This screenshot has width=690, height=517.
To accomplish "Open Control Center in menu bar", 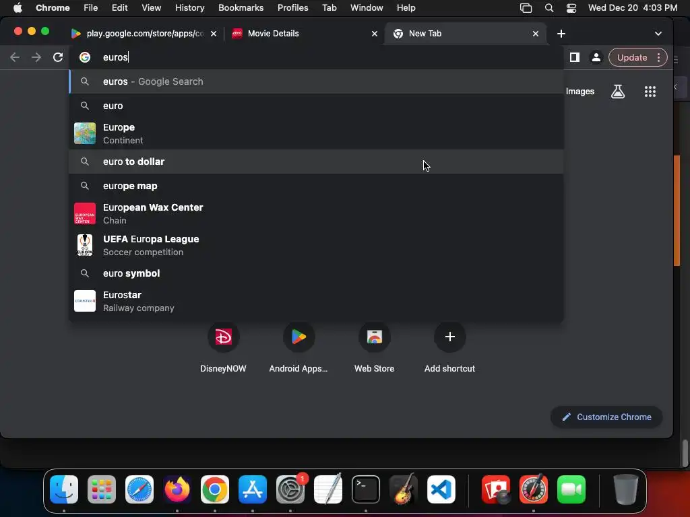I will point(571,8).
